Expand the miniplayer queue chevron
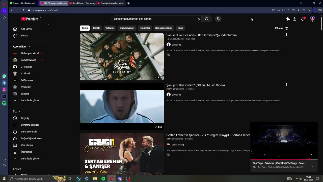Screen dimensions: 323x182 pyautogui.click(x=312, y=166)
